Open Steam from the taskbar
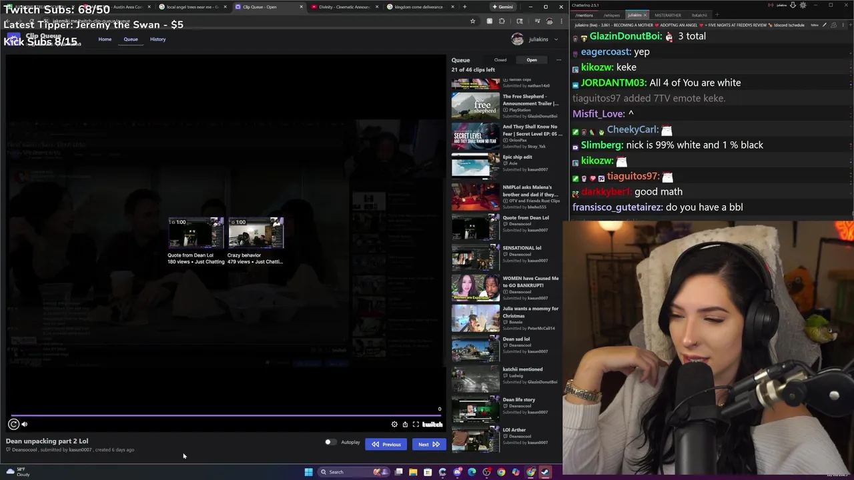The height and width of the screenshot is (480, 854). (x=545, y=472)
